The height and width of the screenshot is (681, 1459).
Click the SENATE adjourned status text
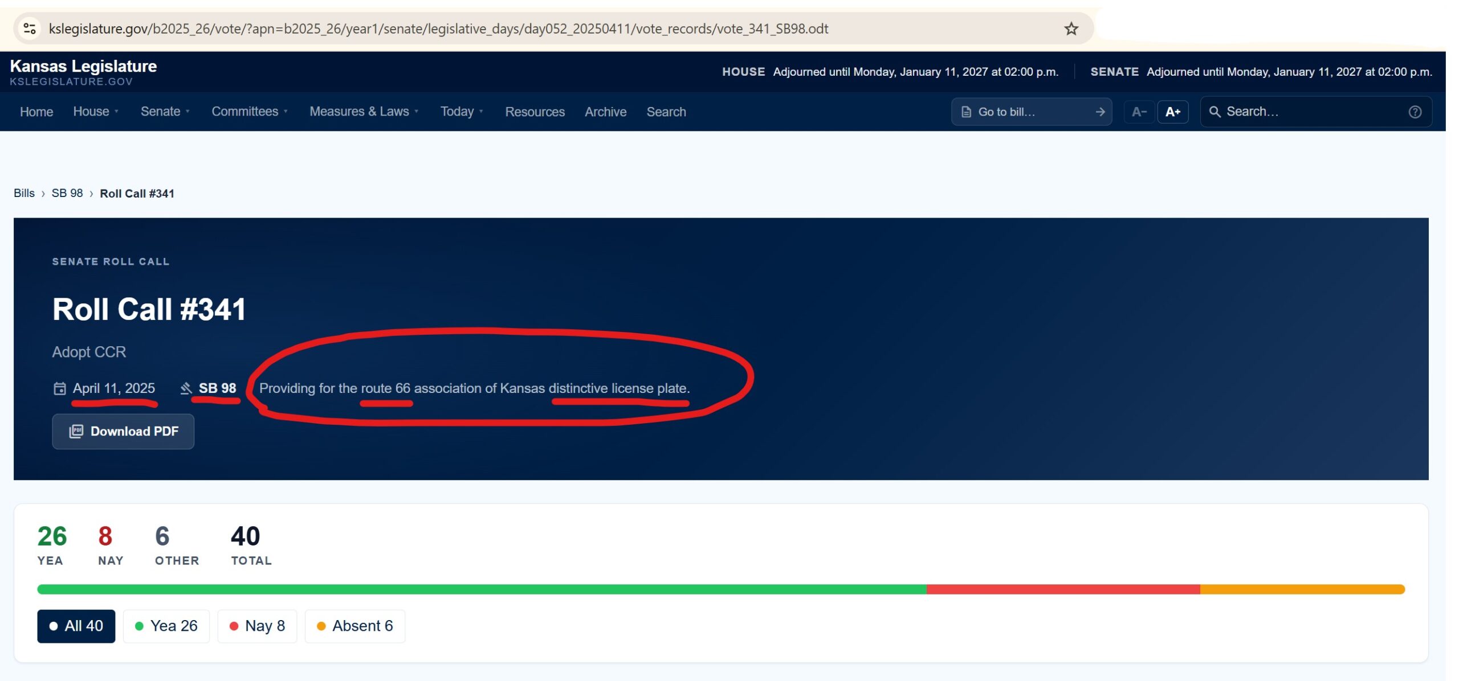(1261, 72)
